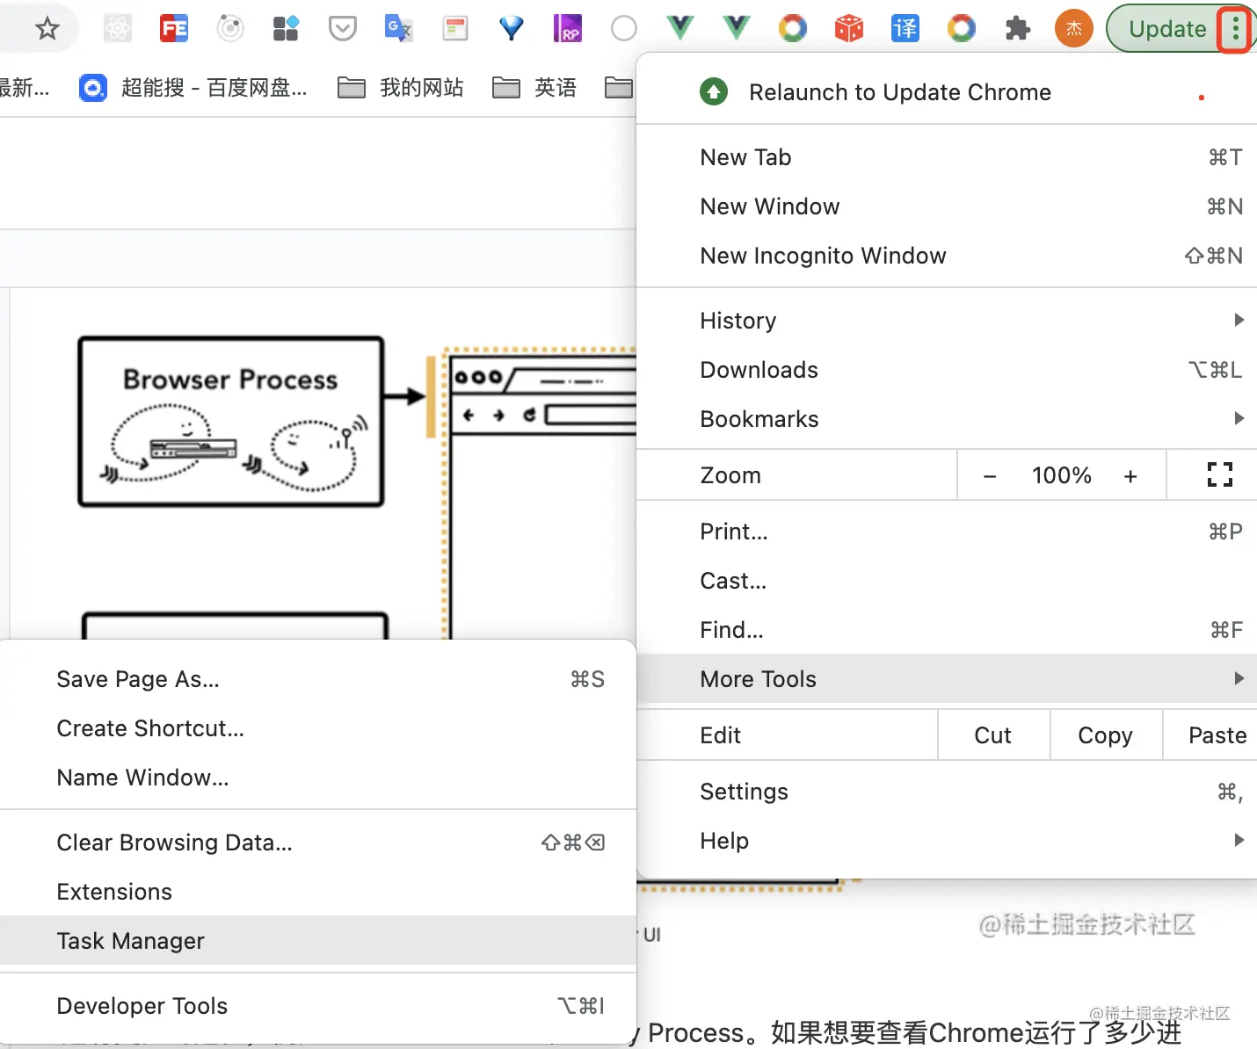The height and width of the screenshot is (1049, 1257).
Task: Enter full screen via the Zoom row icon
Action: [x=1220, y=475]
